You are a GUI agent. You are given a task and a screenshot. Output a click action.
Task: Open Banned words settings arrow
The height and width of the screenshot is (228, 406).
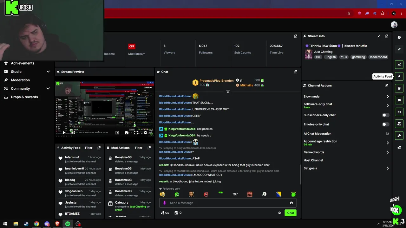pos(387,152)
